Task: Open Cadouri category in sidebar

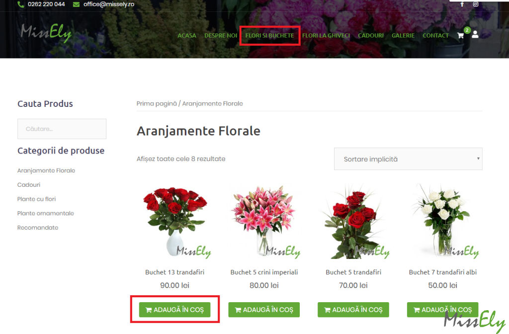Action: click(29, 185)
